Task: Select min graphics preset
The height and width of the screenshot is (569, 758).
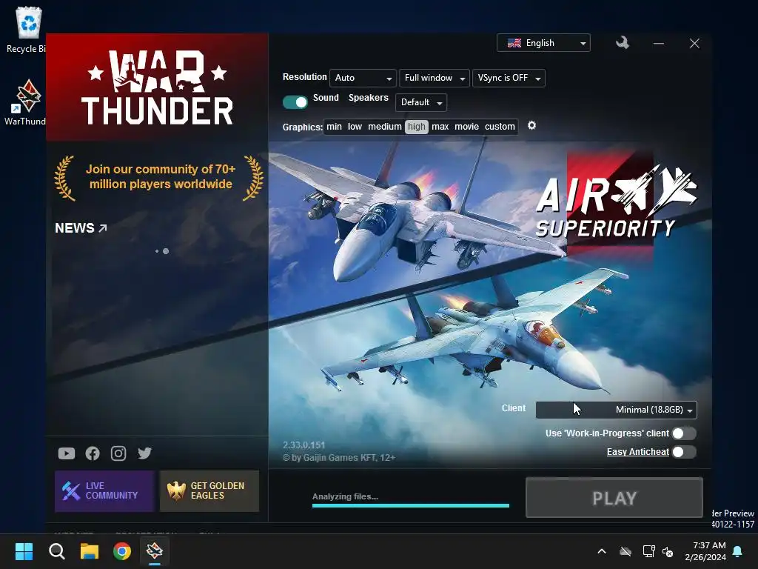Action: (334, 127)
